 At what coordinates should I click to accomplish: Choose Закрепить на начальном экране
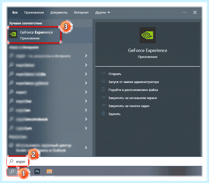coord(133,98)
